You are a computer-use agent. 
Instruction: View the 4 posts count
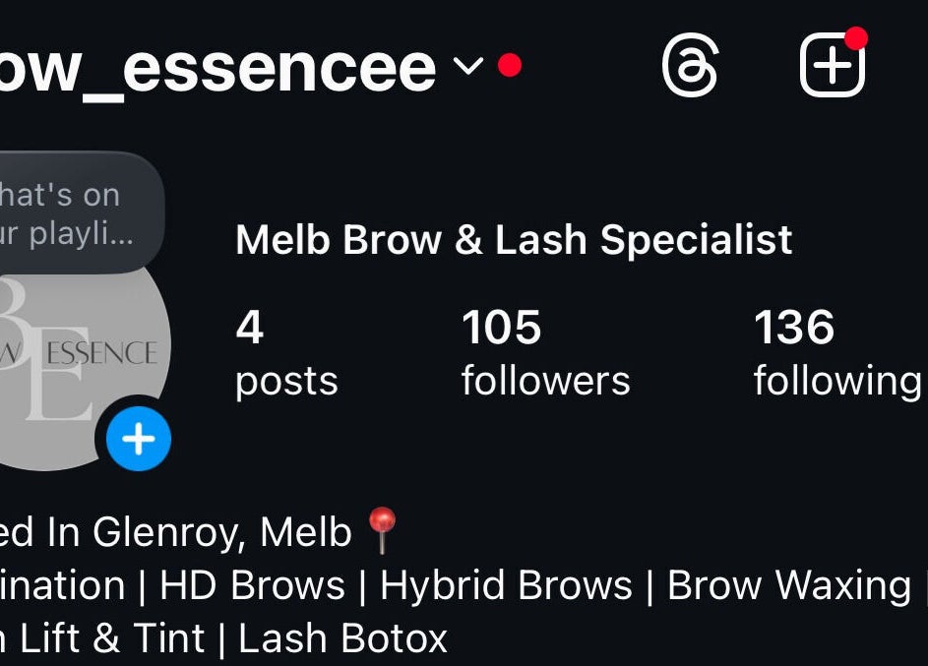click(286, 352)
